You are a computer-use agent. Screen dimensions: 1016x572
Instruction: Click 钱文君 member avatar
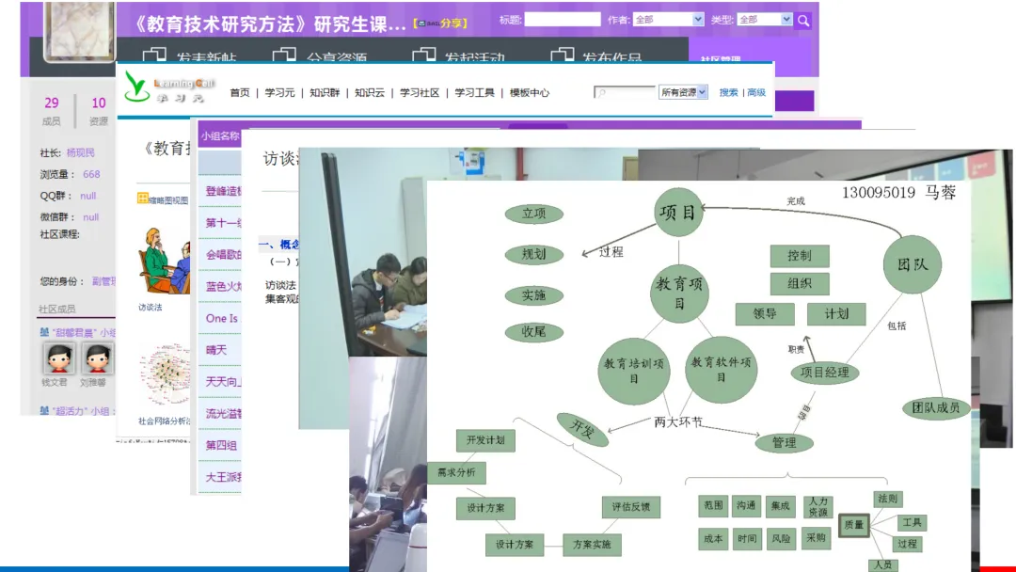tap(58, 358)
